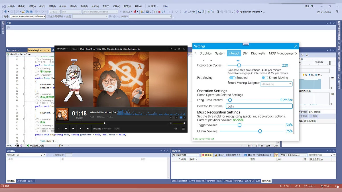Screen dimensions: 342x192
Task: Pause playback in PotPlayer
Action: pos(59,129)
